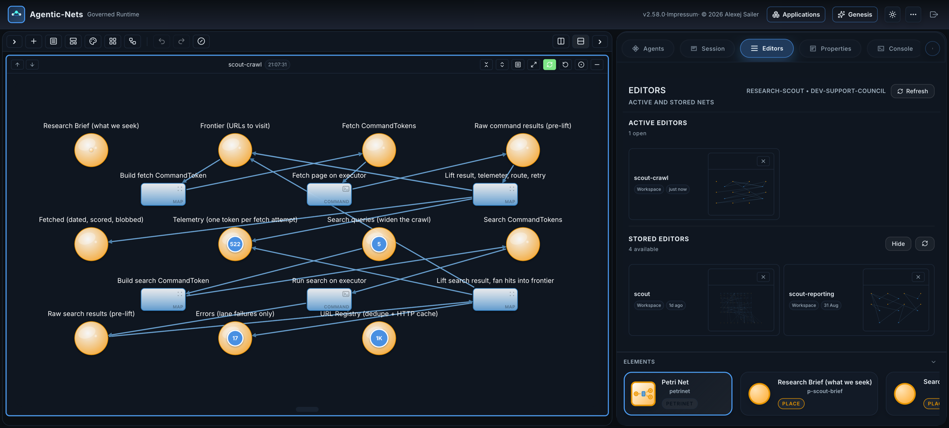Select the Run search on executor COMMAND transition
The image size is (949, 428).
click(329, 300)
